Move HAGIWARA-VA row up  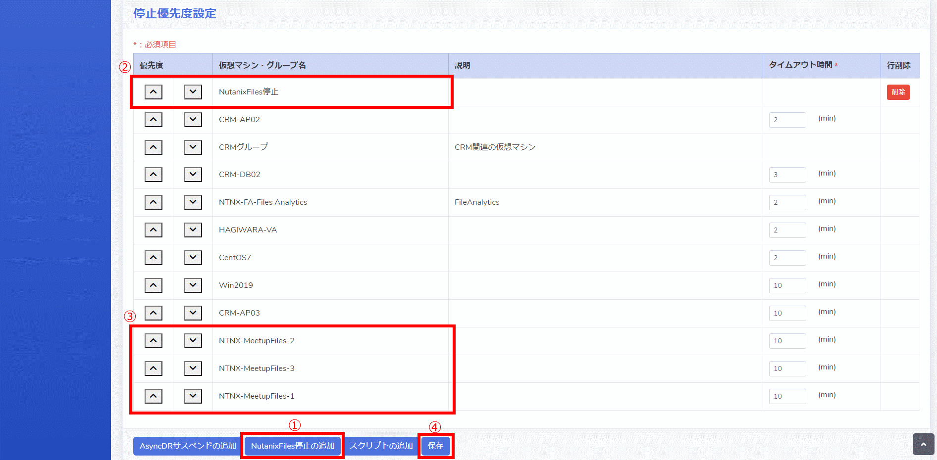154,230
